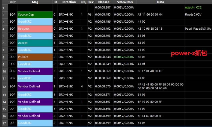This screenshot has height=127, width=212.
Task: Click the Obj column header
Action: pos(84,2)
